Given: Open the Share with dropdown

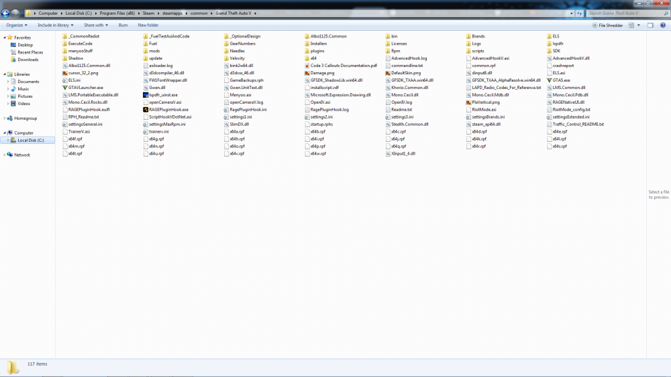Looking at the screenshot, I should [96, 25].
